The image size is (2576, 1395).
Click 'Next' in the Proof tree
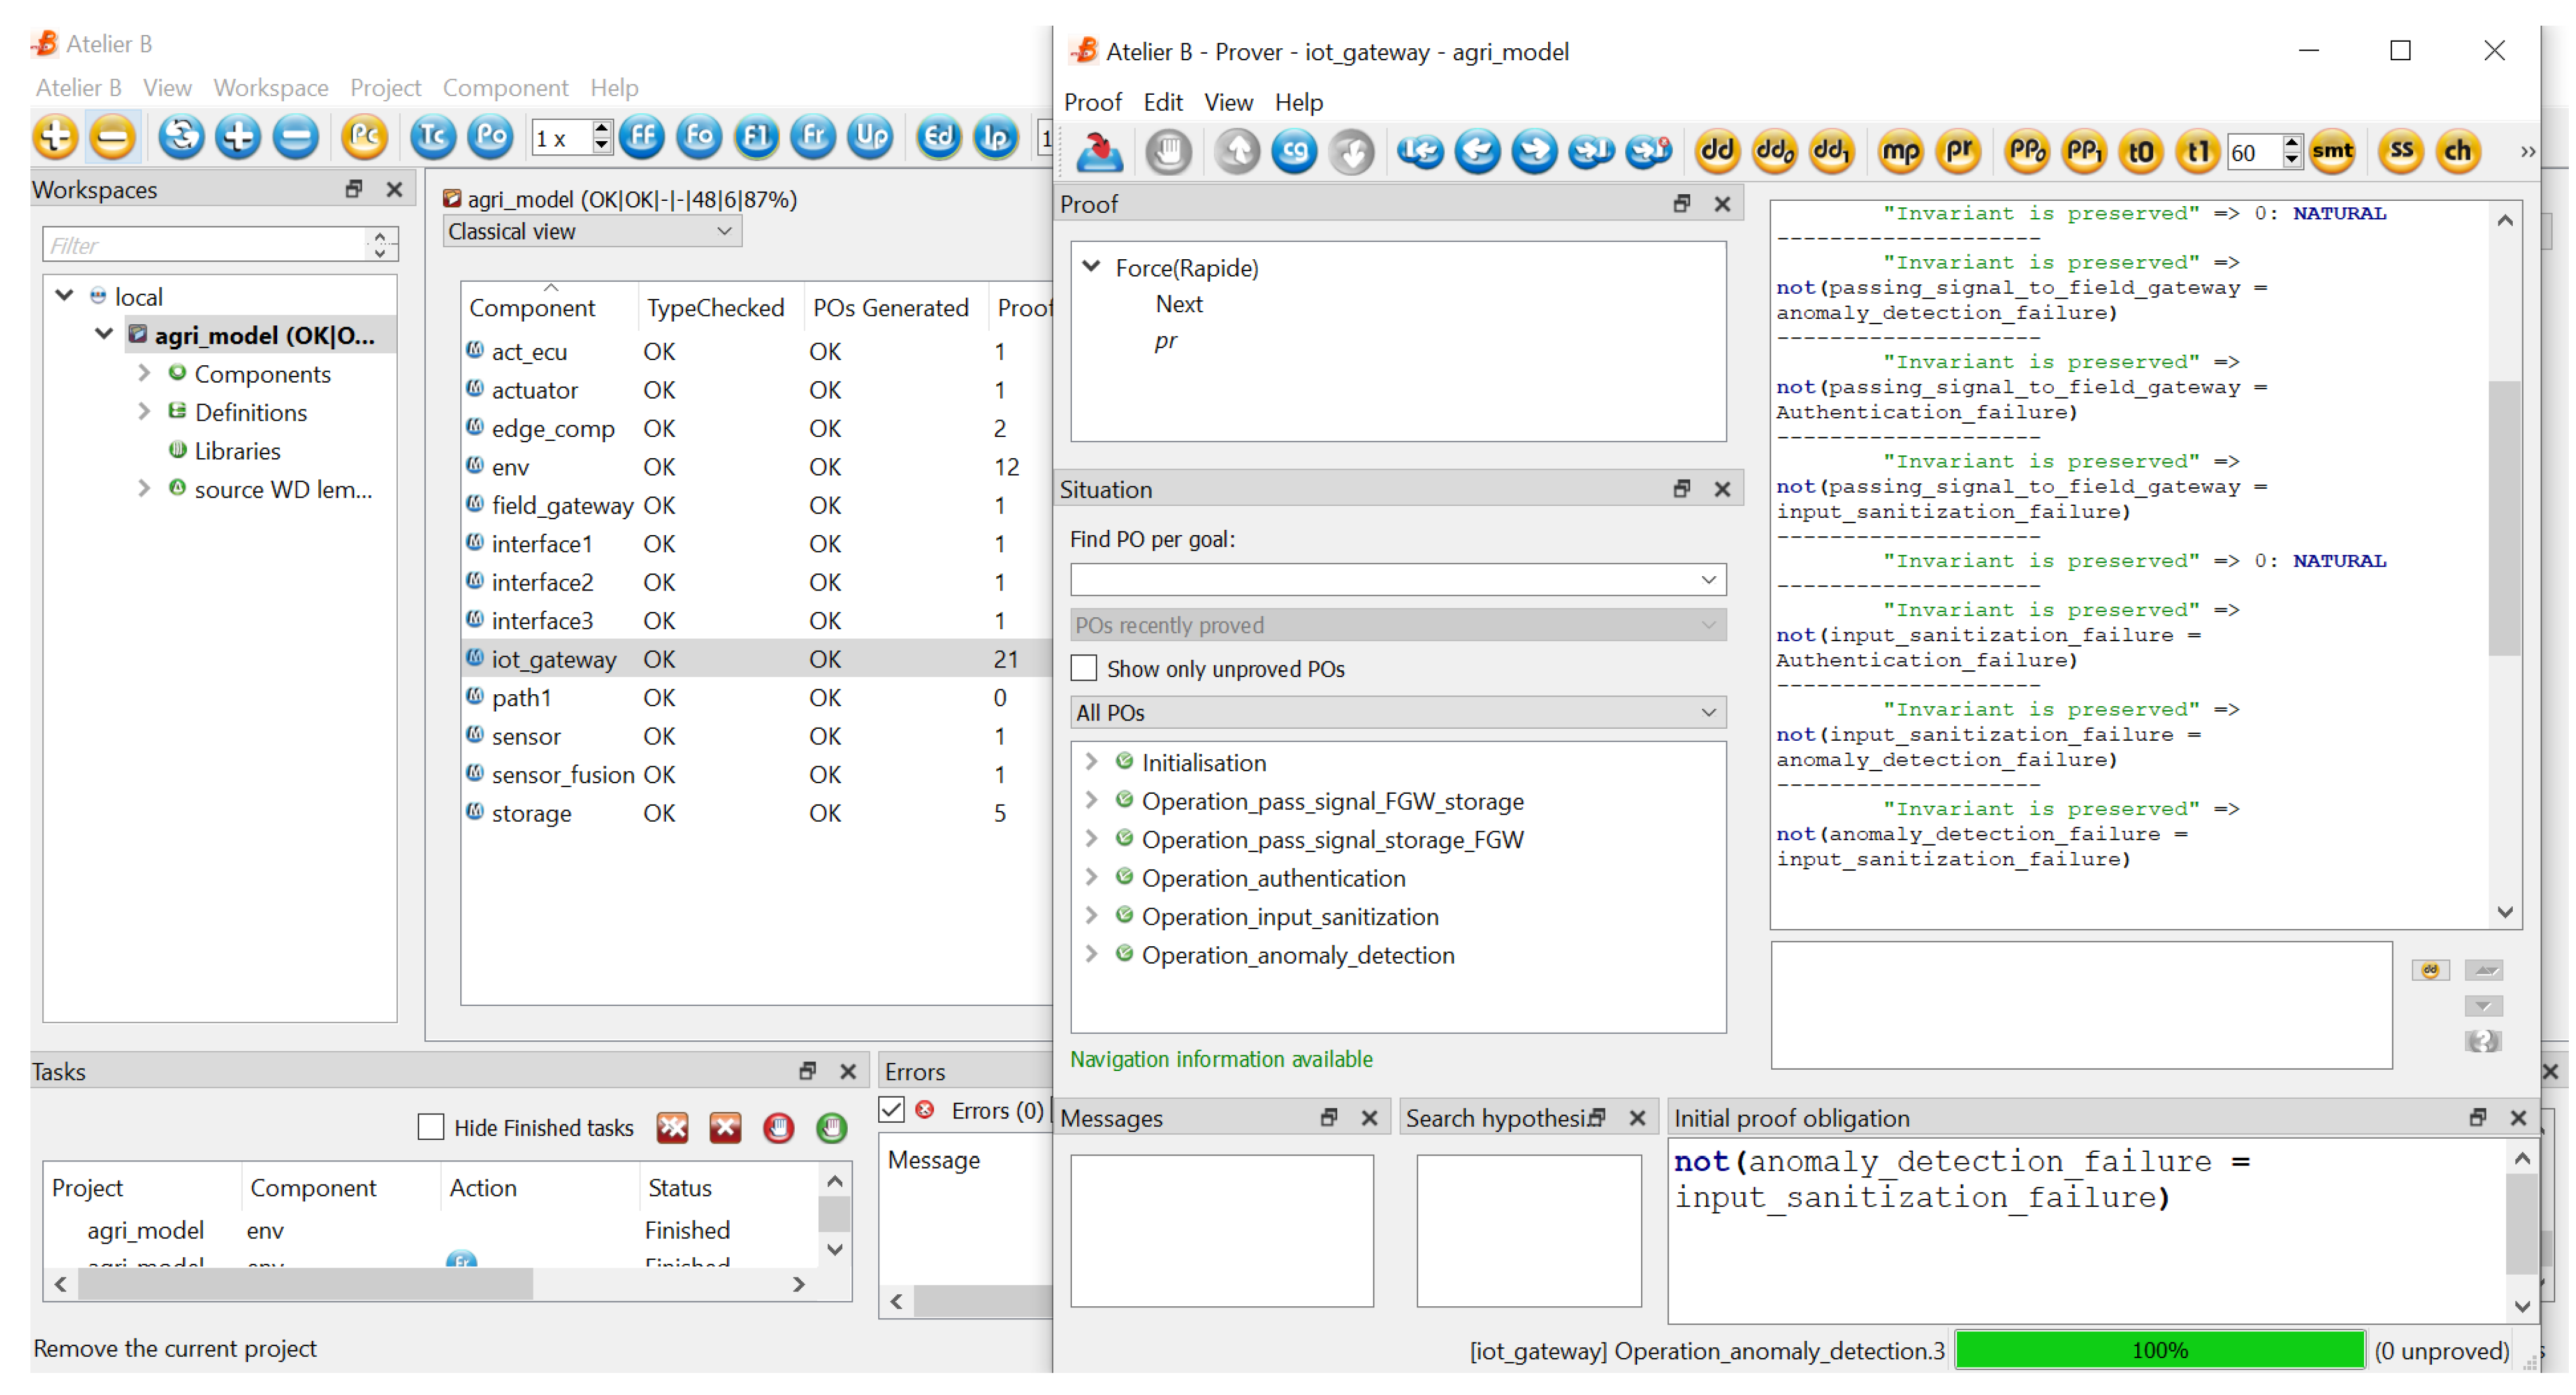pyautogui.click(x=1178, y=304)
